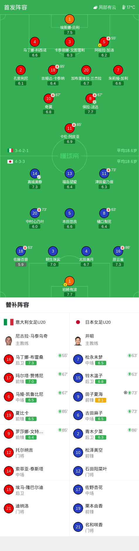
Task: Open 日本女足U20 team heading
Action: 98,322
